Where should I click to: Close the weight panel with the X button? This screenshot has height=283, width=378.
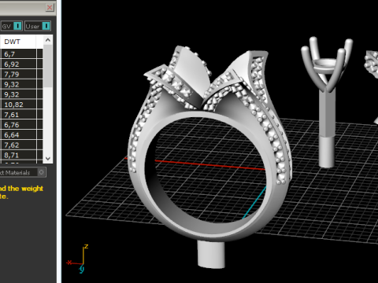coord(50,7)
